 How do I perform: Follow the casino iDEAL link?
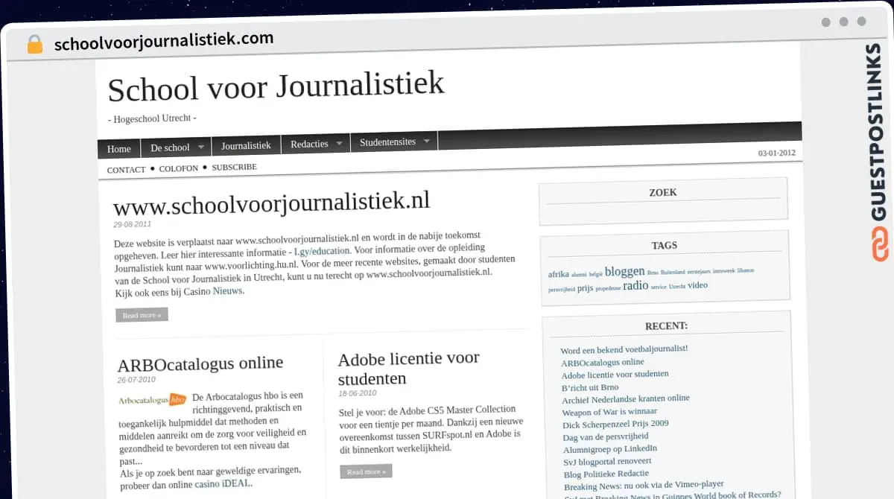coord(223,483)
